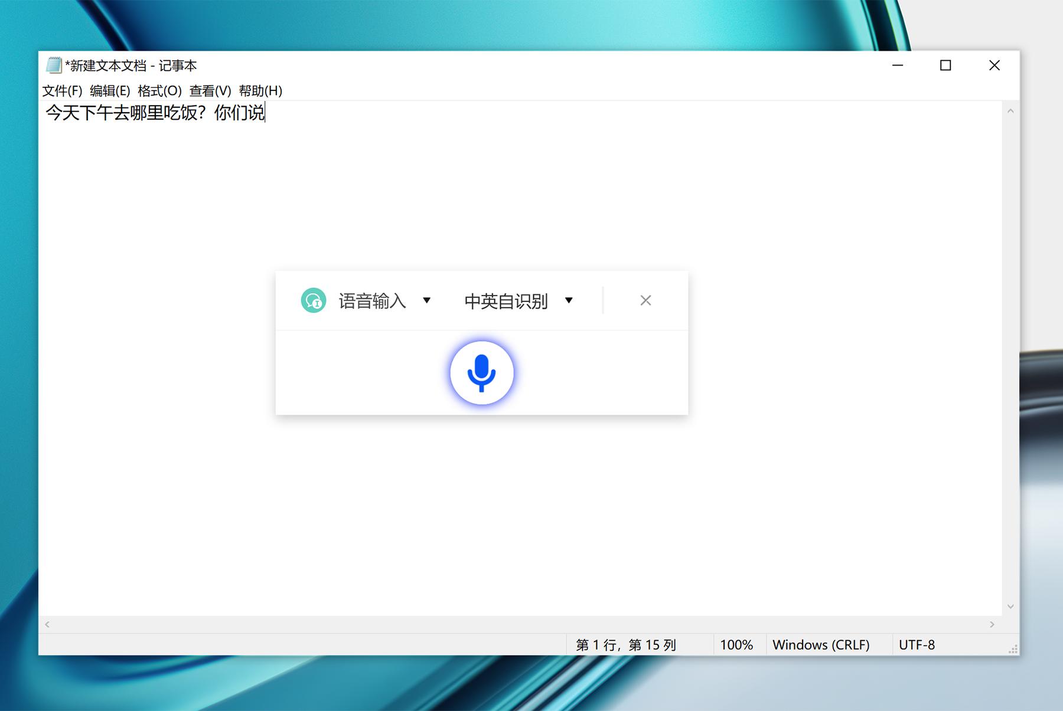The image size is (1063, 711).
Task: Open the 格式(O) menu
Action: [x=159, y=91]
